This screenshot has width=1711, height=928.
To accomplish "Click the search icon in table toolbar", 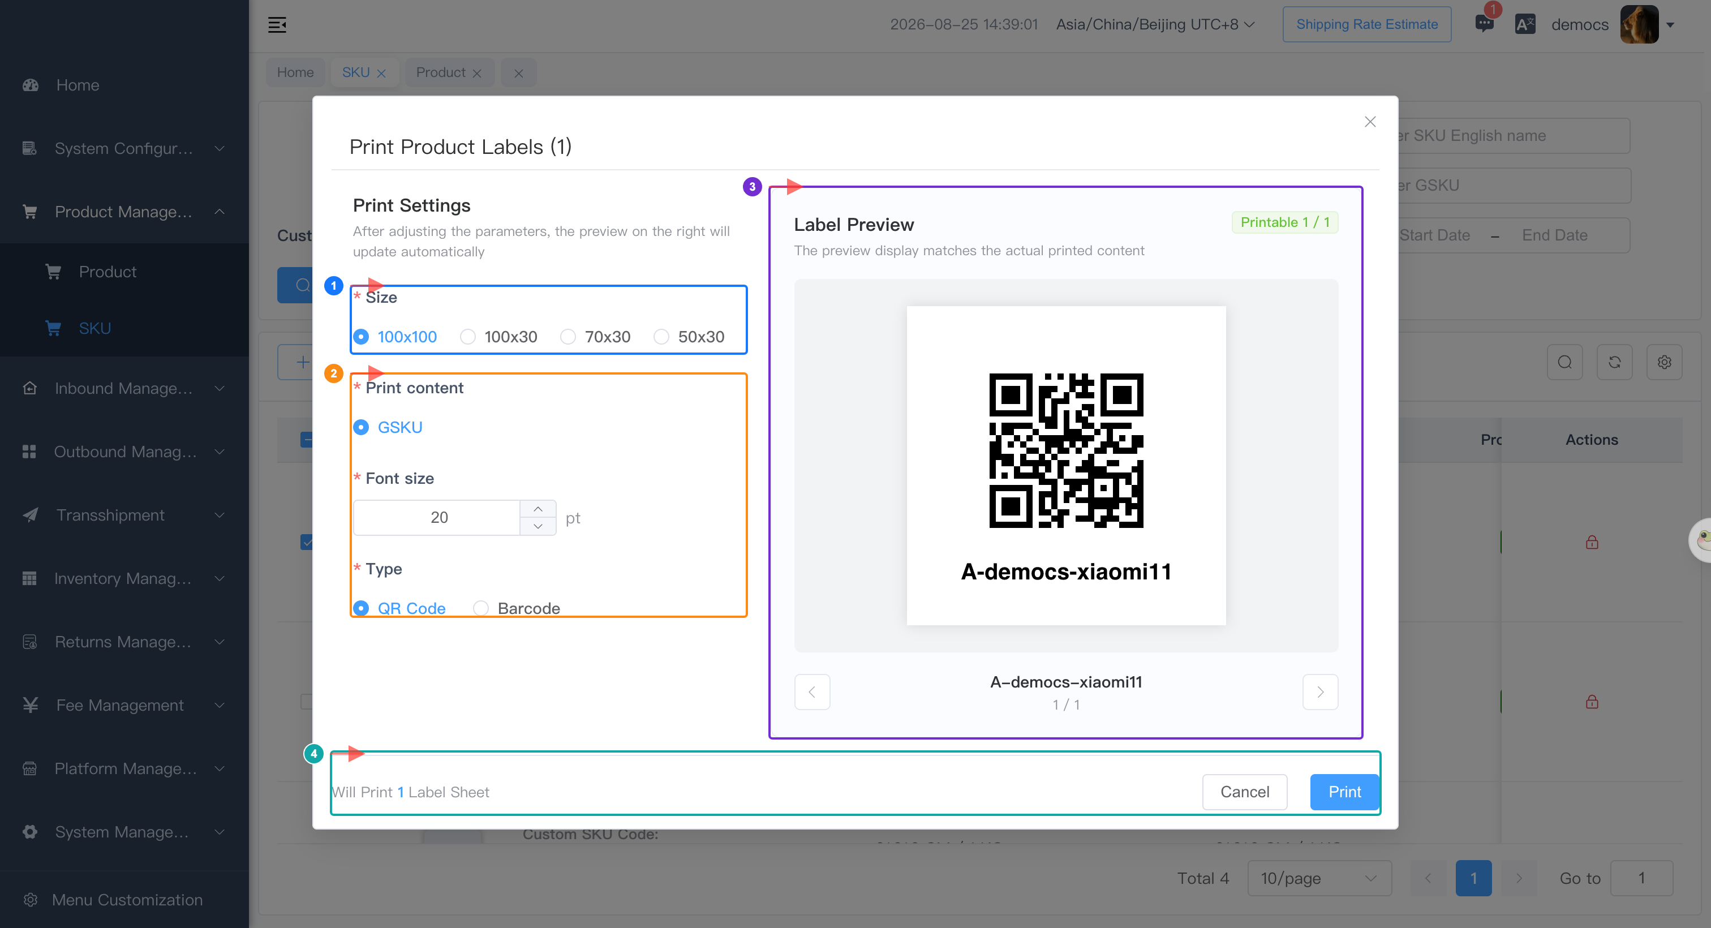I will pyautogui.click(x=1565, y=362).
